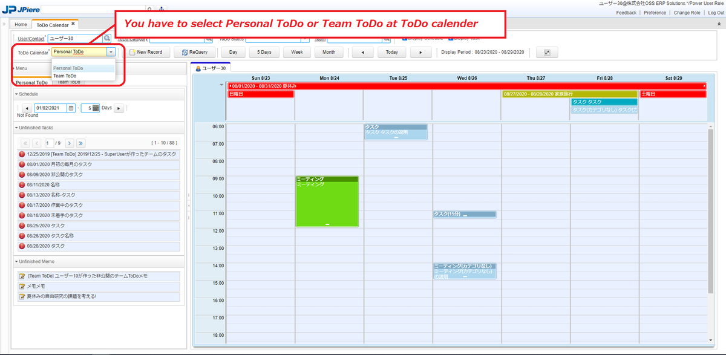Select Team ToDo from the dropdown list

(65, 76)
